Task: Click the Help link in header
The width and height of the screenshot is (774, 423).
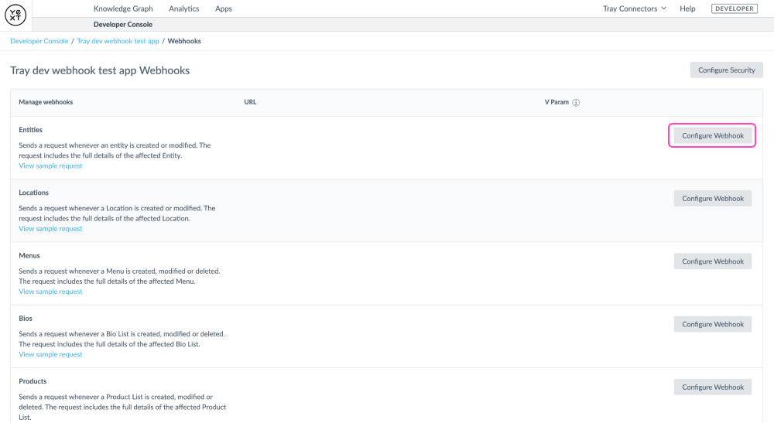Action: 687,9
